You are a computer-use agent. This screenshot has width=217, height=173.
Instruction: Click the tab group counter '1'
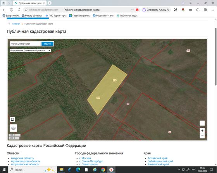[x=4, y=3]
